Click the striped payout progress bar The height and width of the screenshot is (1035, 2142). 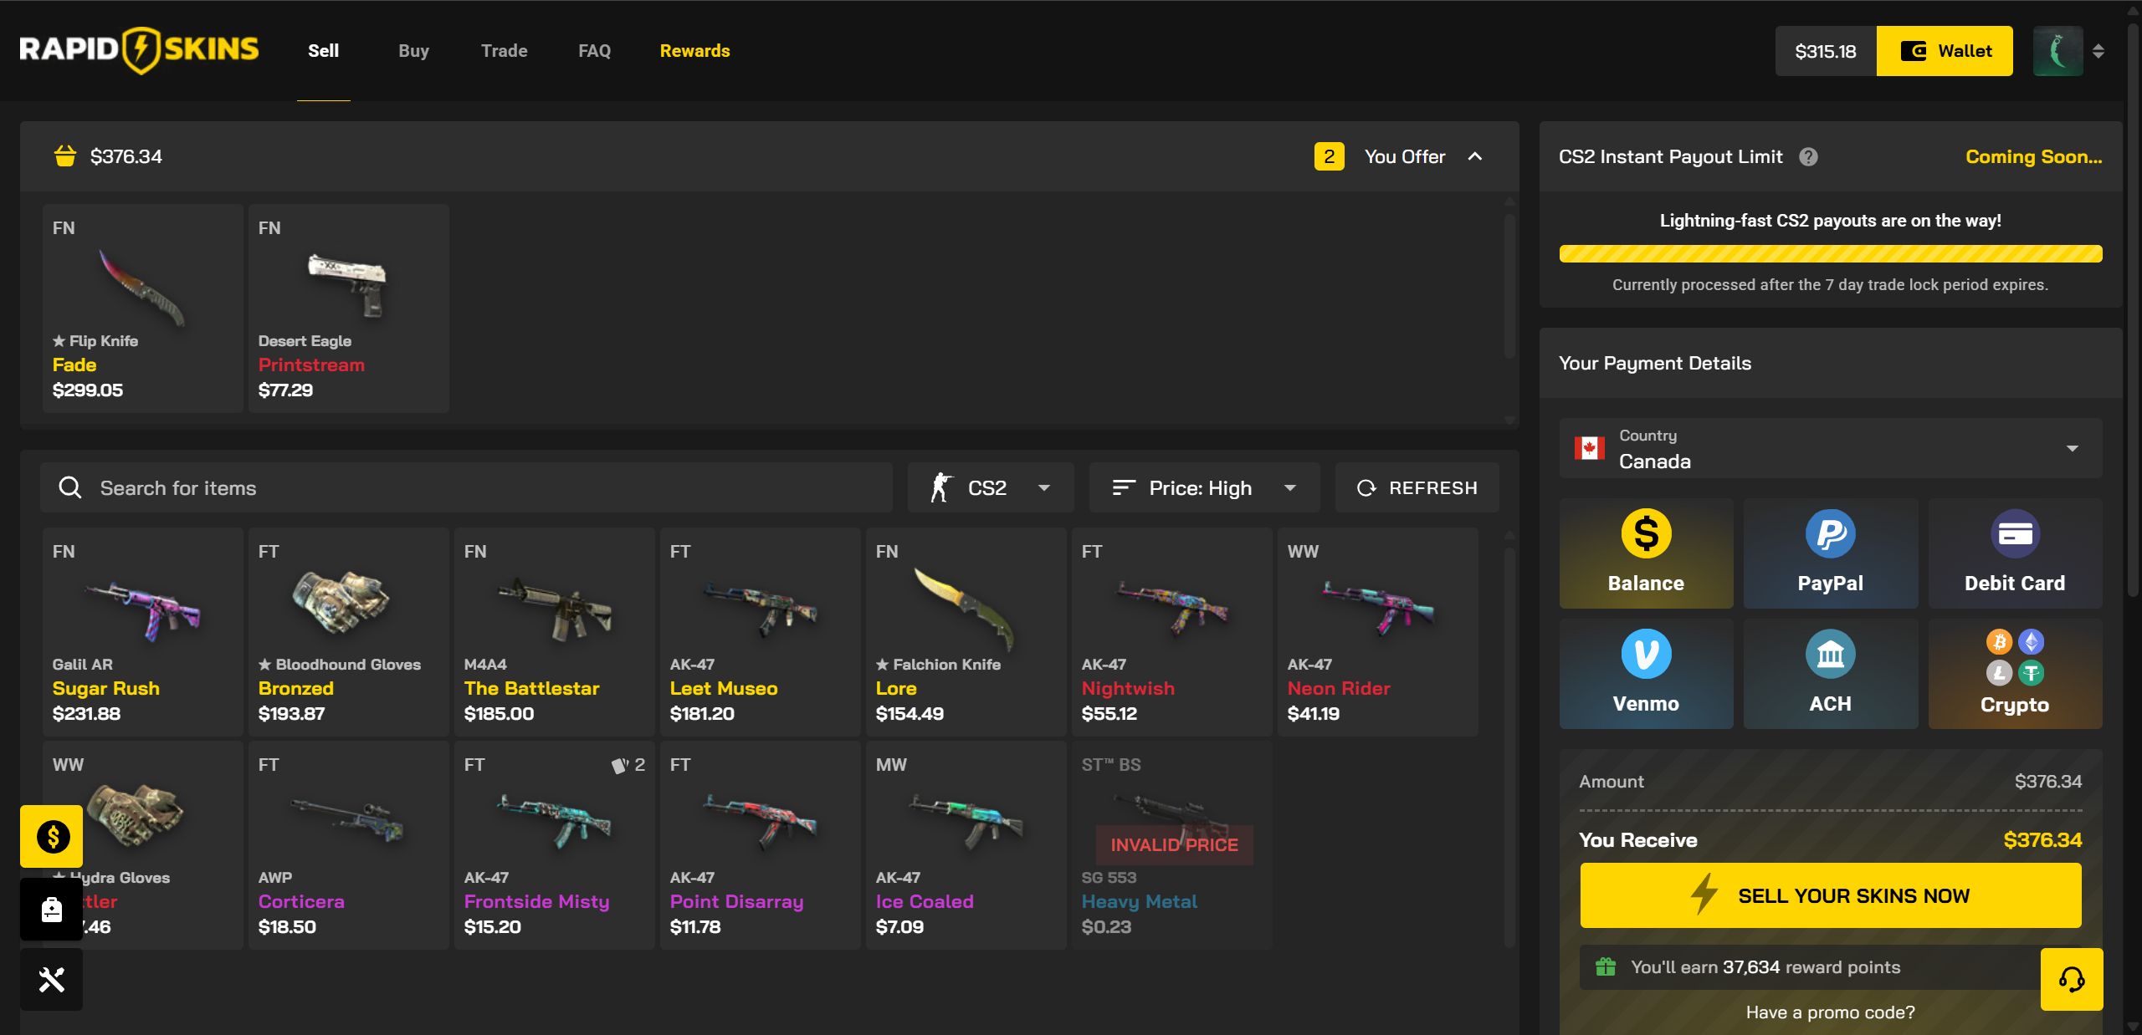(x=1830, y=253)
